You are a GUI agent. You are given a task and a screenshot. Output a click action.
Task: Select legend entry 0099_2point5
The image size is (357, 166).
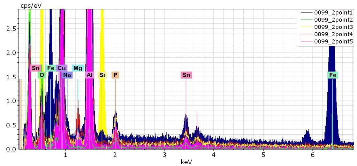click(x=327, y=42)
